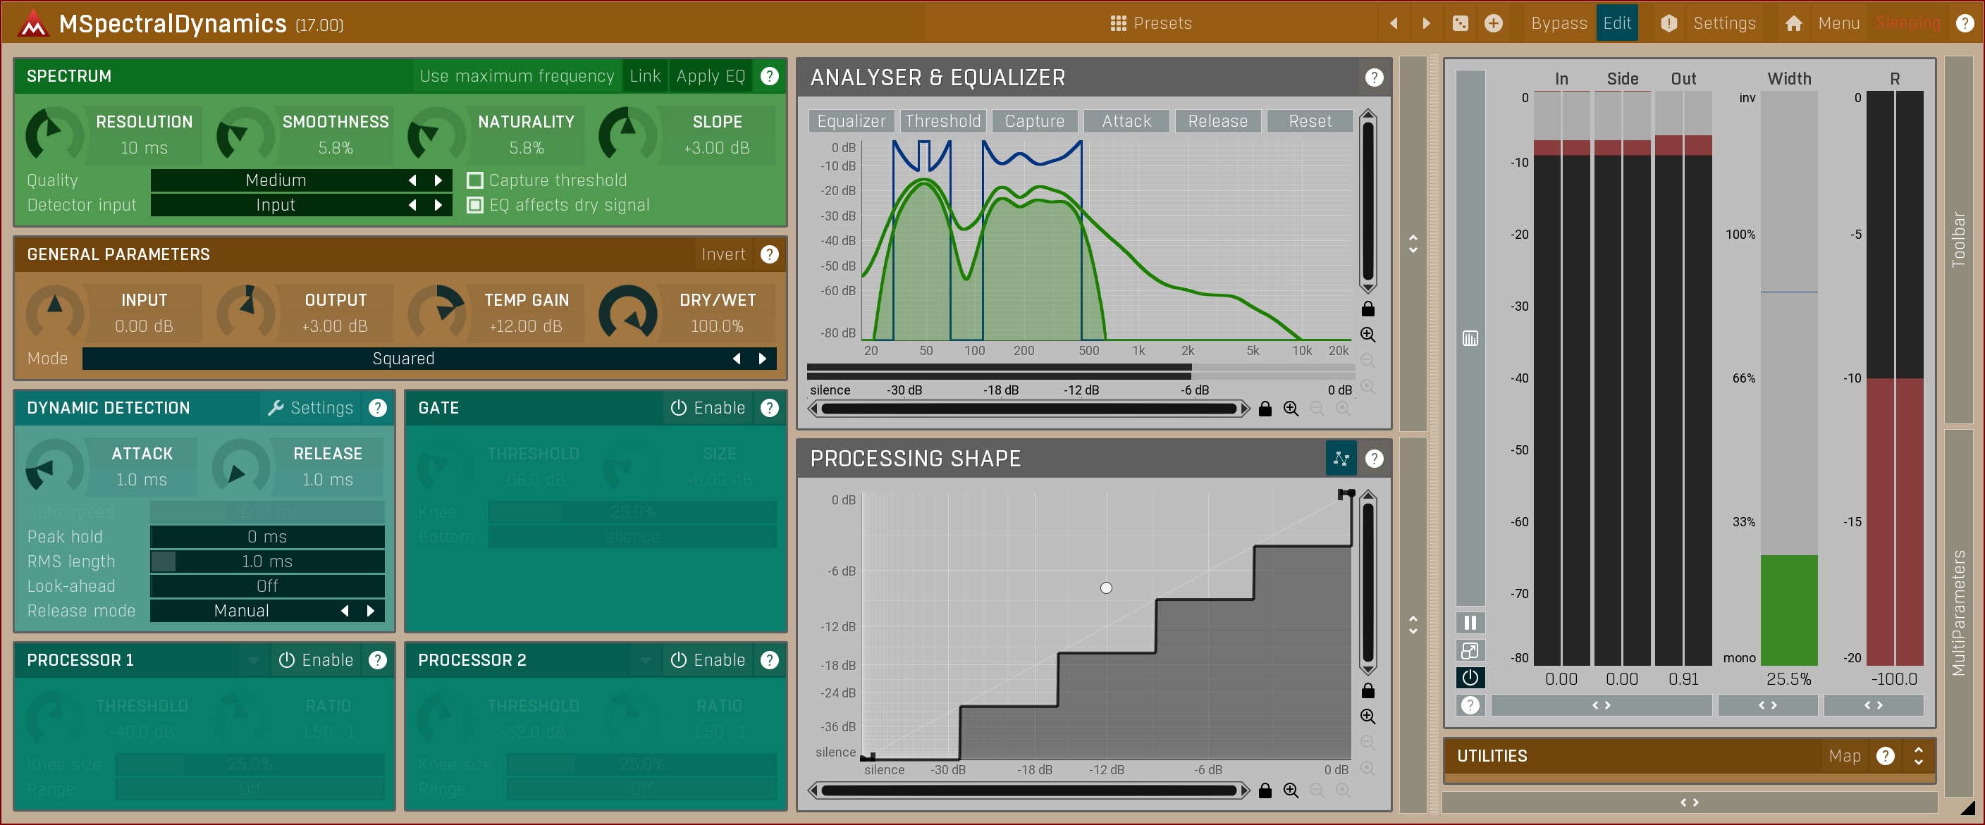The image size is (1985, 825).
Task: Enable the Gate section
Action: 708,407
